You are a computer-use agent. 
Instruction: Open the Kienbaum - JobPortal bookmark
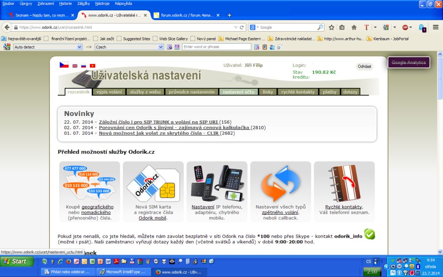(388, 39)
